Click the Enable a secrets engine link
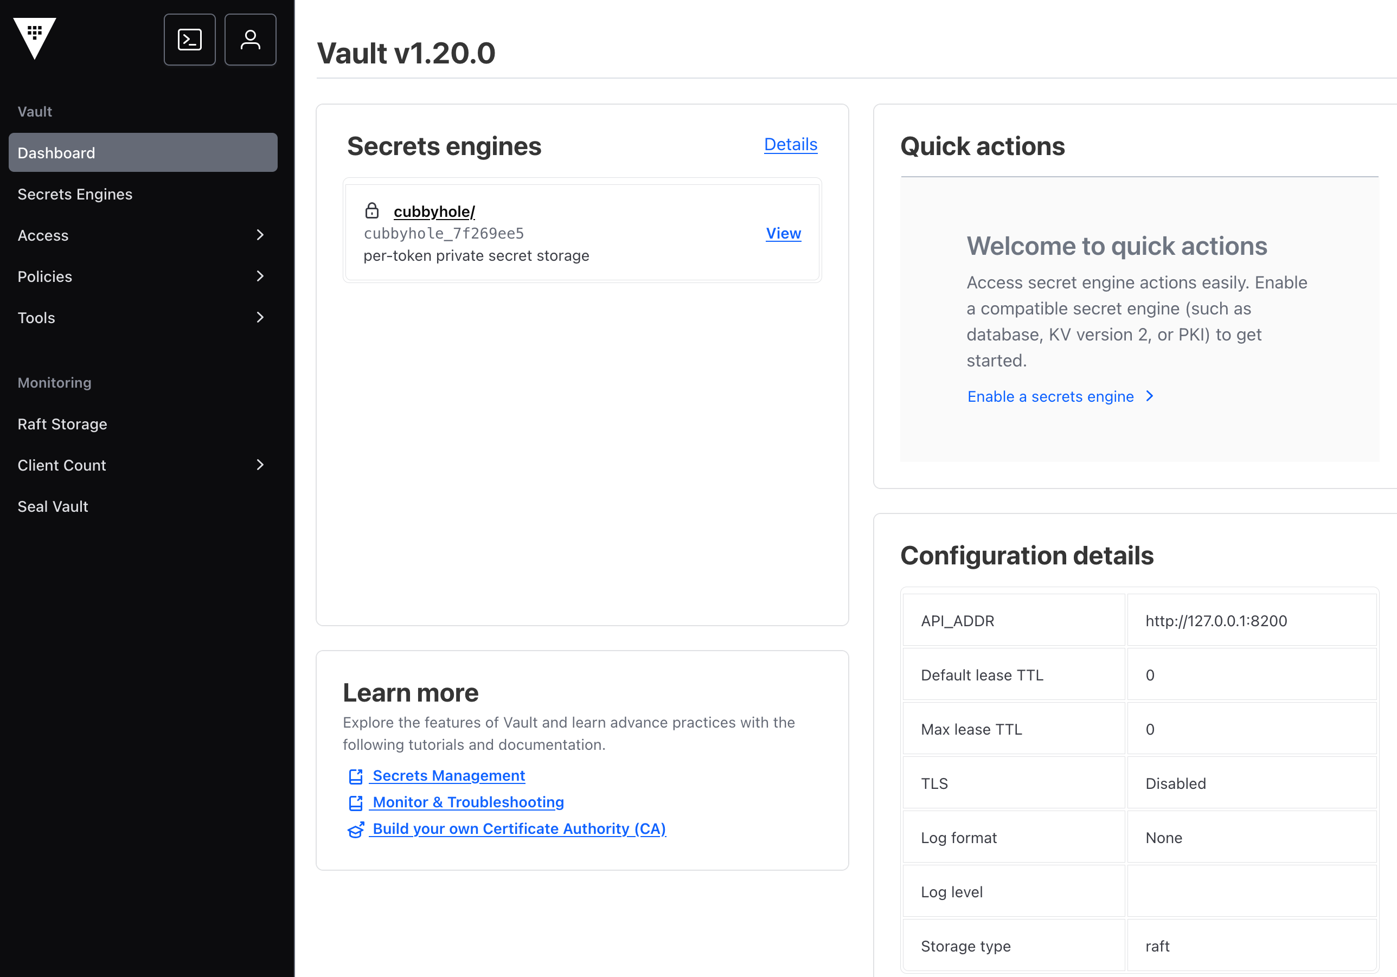Image resolution: width=1397 pixels, height=977 pixels. [1050, 397]
